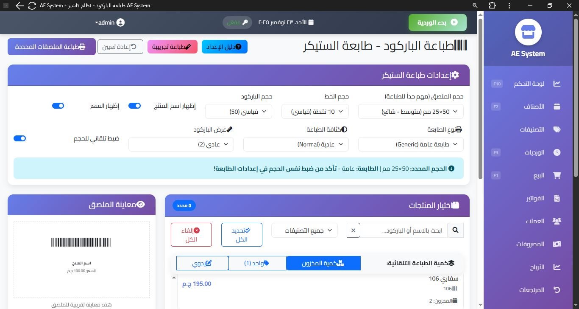Open the العملاء (Customers) section
Screen dimensions: 579x309
coord(557,221)
